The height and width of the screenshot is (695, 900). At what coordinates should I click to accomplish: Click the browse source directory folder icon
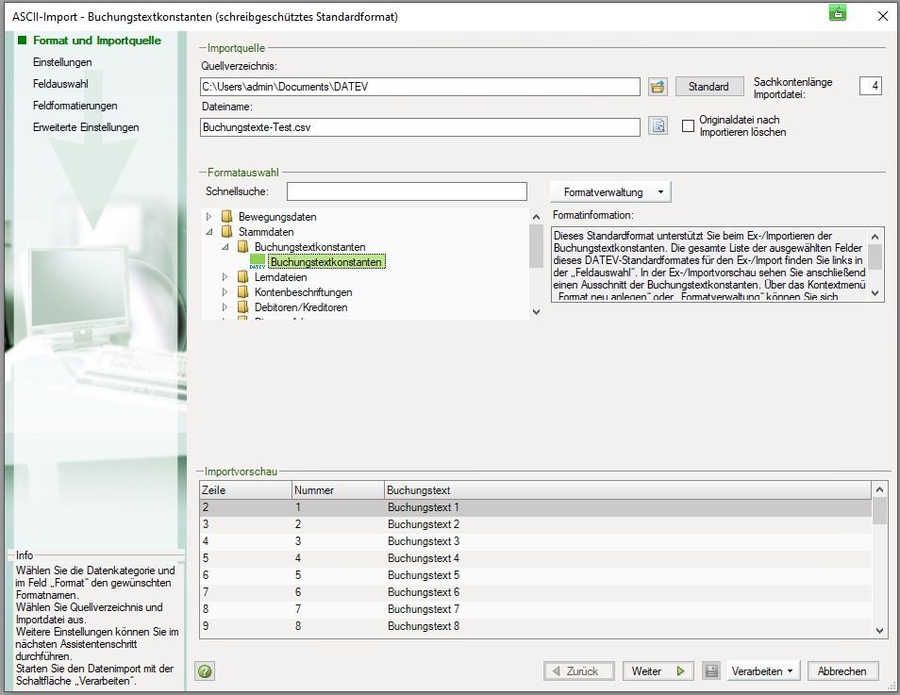pos(658,87)
